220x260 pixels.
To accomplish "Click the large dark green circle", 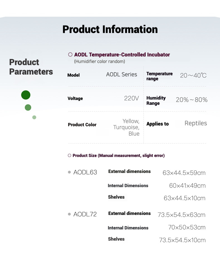I will (x=26, y=95).
